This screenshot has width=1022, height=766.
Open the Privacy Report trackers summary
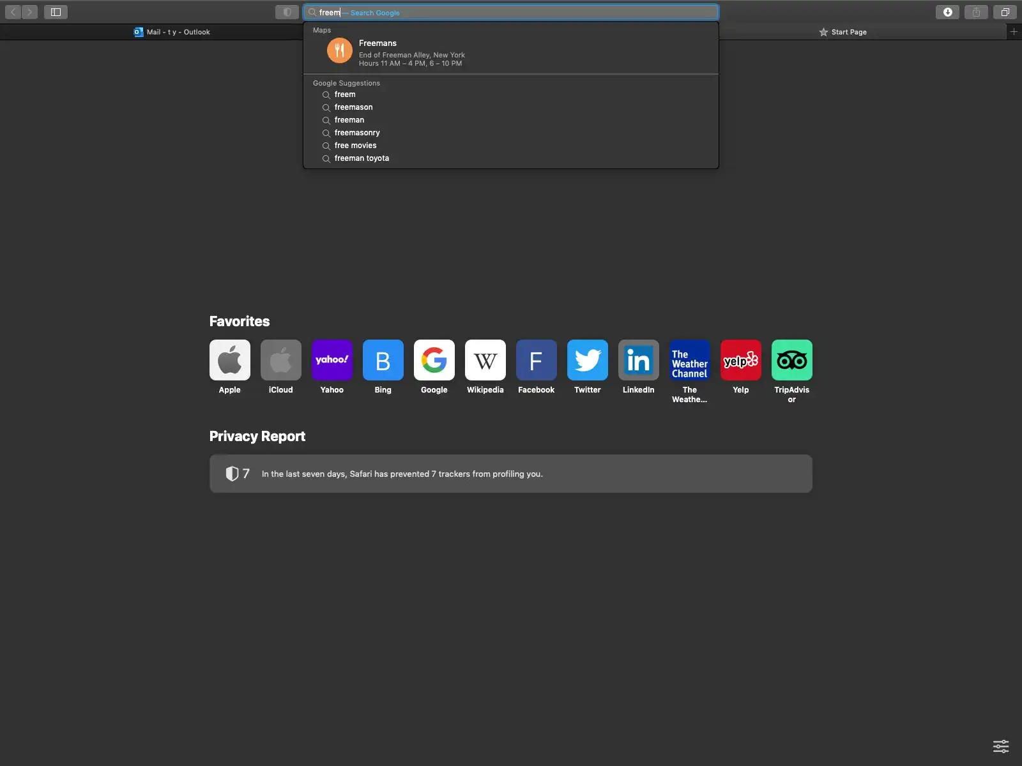511,474
